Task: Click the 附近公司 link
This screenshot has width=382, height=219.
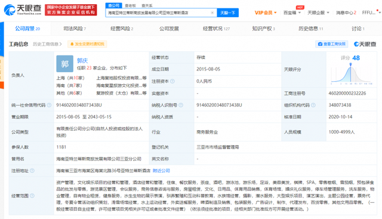Action: coord(161,171)
